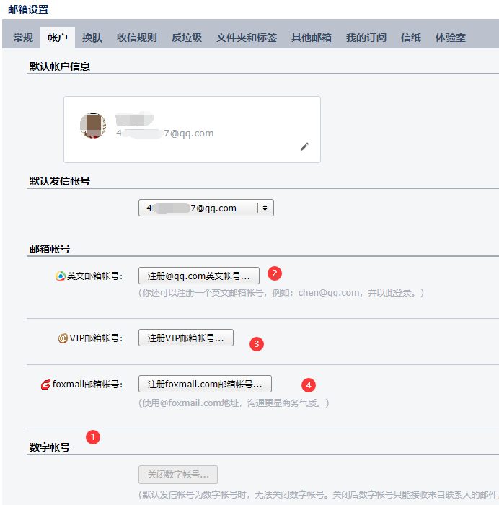Click the pencil edit icon on account card

pyautogui.click(x=304, y=147)
